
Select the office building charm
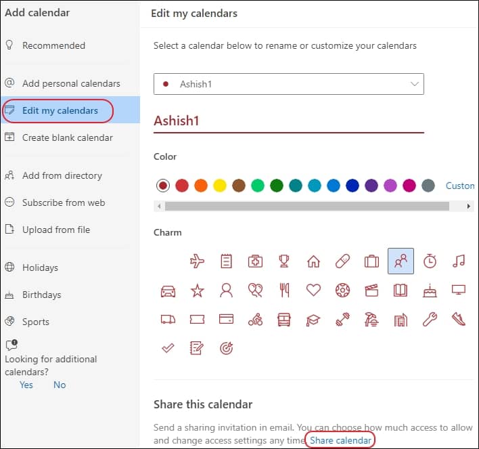pyautogui.click(x=401, y=320)
